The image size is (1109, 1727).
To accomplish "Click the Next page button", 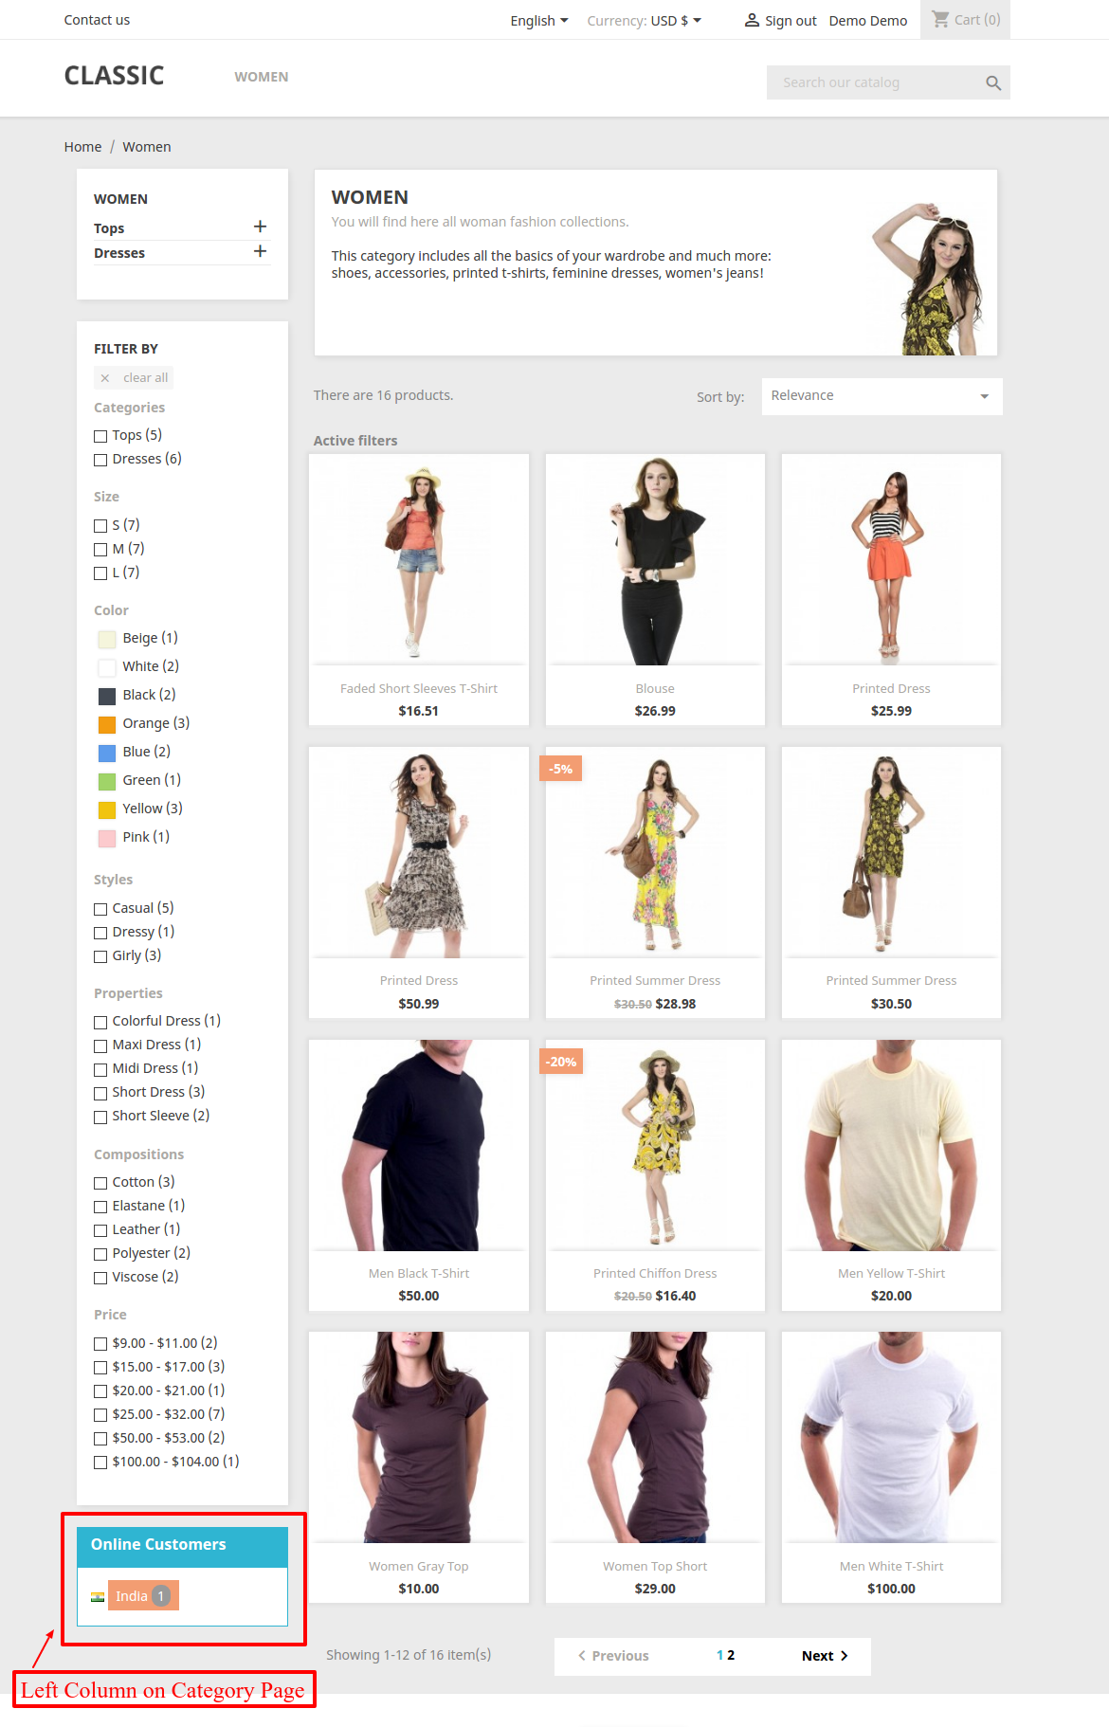I will [x=824, y=1656].
